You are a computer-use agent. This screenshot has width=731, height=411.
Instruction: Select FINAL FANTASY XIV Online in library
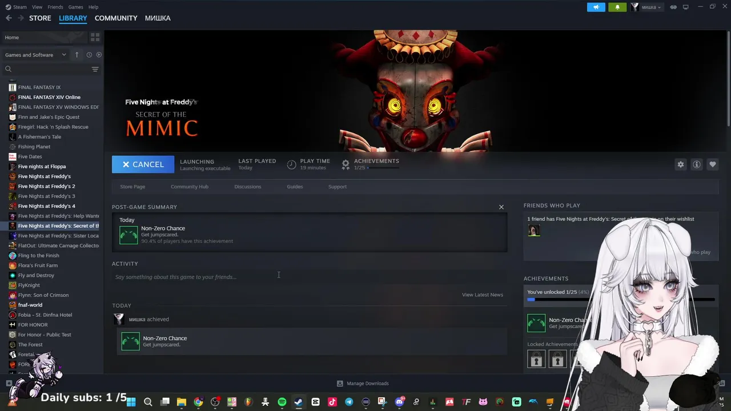[x=49, y=97]
